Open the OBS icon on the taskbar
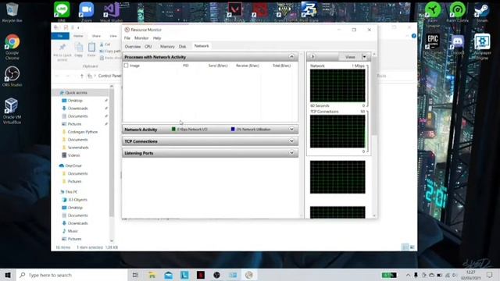The image size is (500, 281). point(216,275)
